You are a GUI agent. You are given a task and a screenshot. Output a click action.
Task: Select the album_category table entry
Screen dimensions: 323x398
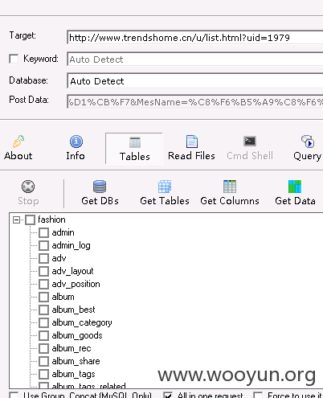coord(82,322)
